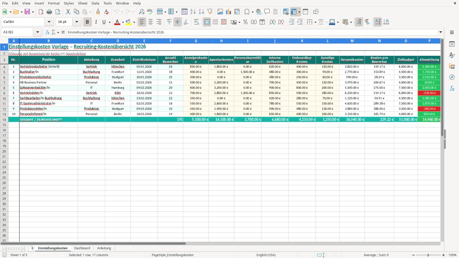Click row header 14
This screenshot has height=258, width=459.
click(x=4, y=120)
